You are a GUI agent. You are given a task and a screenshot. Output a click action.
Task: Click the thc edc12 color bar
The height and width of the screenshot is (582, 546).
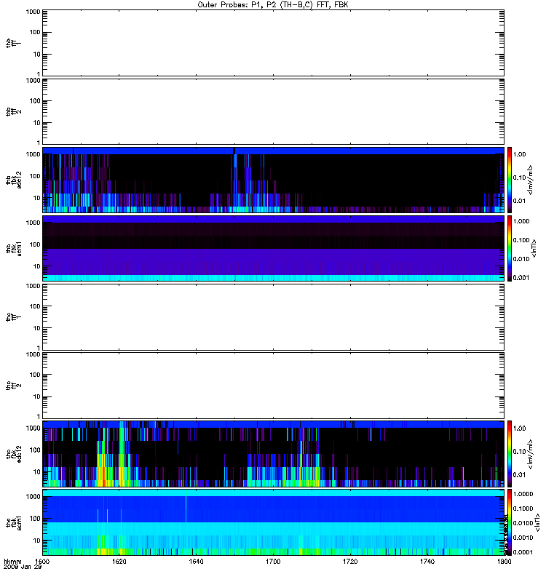point(510,454)
